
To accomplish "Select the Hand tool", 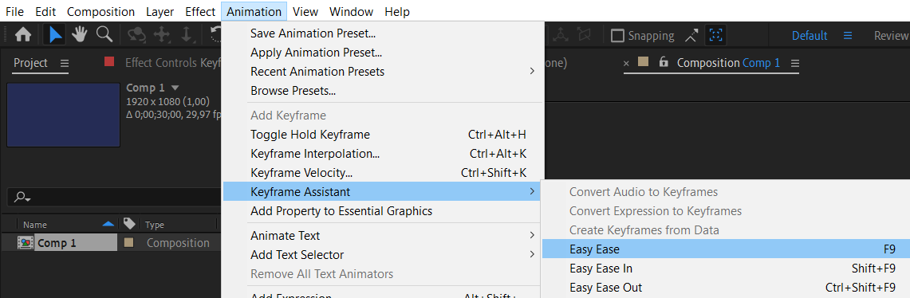I will coord(80,35).
